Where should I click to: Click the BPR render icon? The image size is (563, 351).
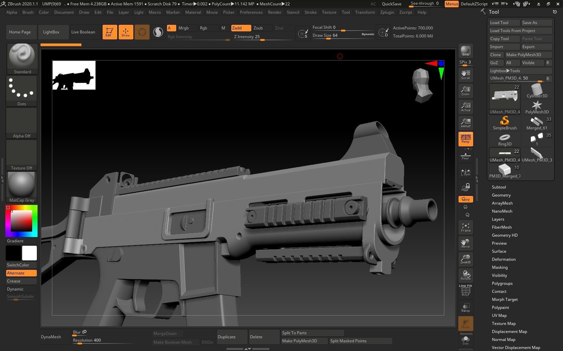(465, 51)
